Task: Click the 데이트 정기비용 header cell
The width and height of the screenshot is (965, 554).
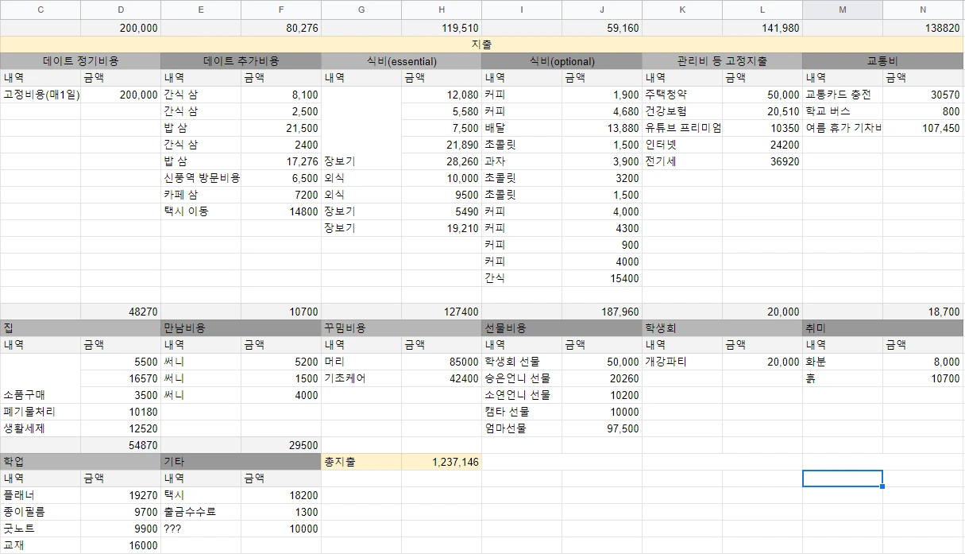Action: (x=79, y=60)
